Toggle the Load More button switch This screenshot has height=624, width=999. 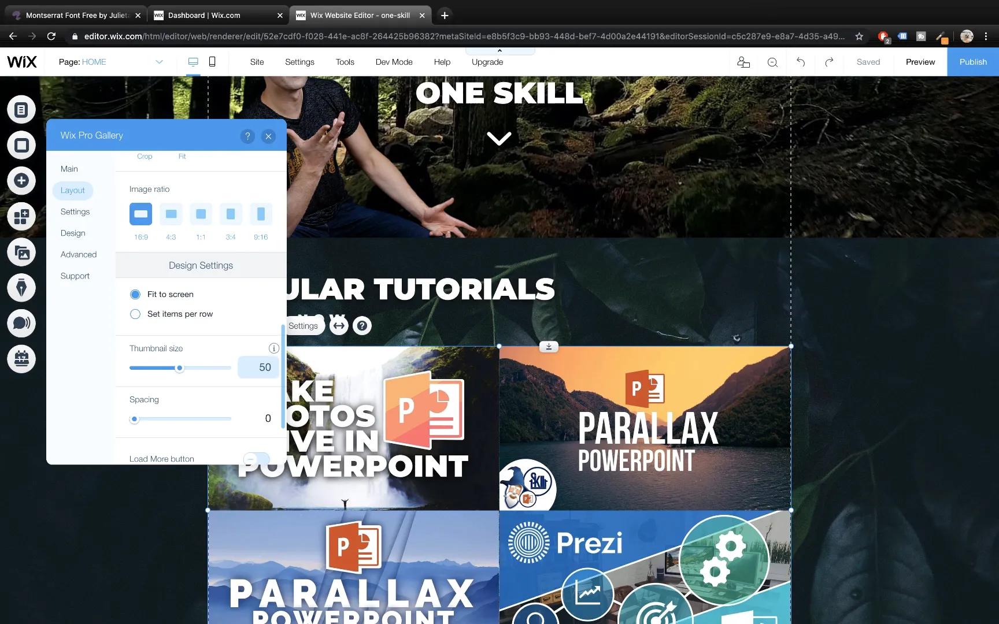257,459
